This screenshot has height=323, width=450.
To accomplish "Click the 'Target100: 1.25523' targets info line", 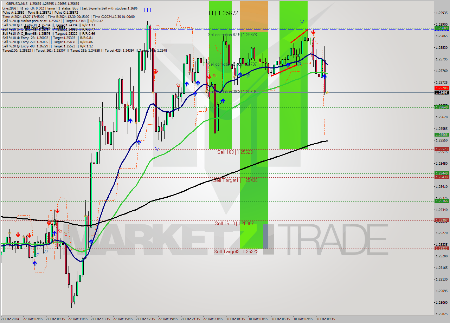I will [x=84, y=51].
